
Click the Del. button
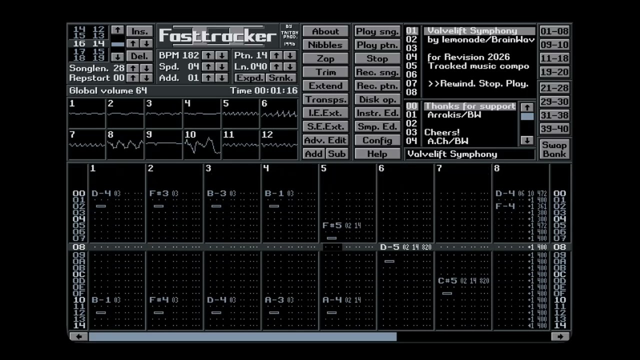point(139,56)
